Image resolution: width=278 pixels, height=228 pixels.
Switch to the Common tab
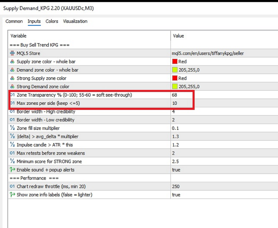click(x=14, y=21)
